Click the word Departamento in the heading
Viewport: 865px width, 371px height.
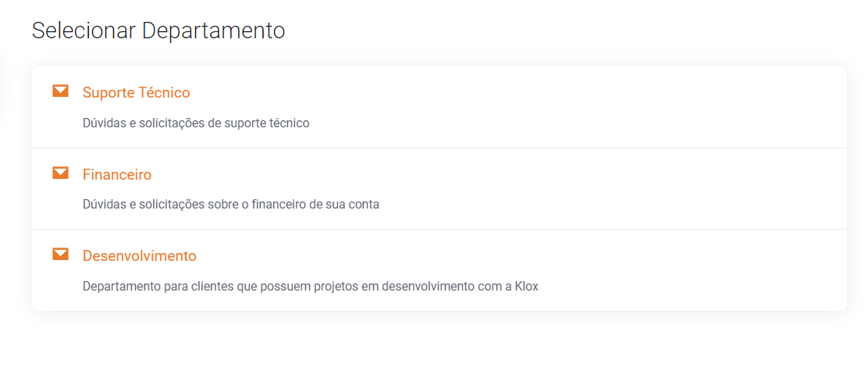[x=213, y=31]
